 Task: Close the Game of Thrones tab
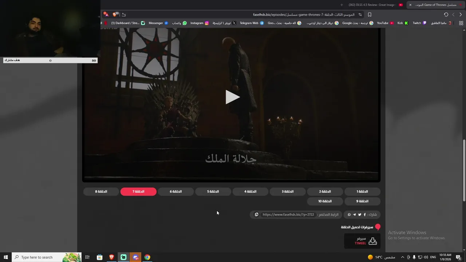pyautogui.click(x=410, y=5)
